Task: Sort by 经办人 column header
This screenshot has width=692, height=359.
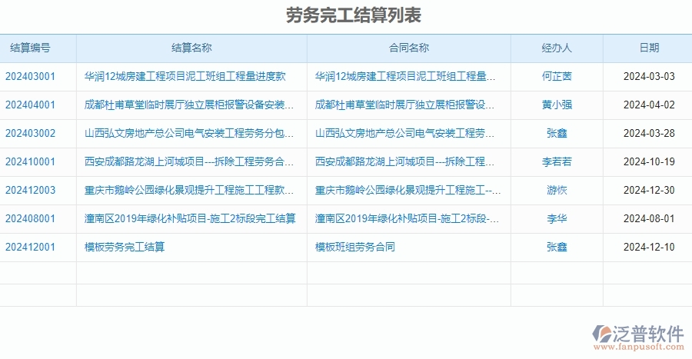Action: click(557, 48)
